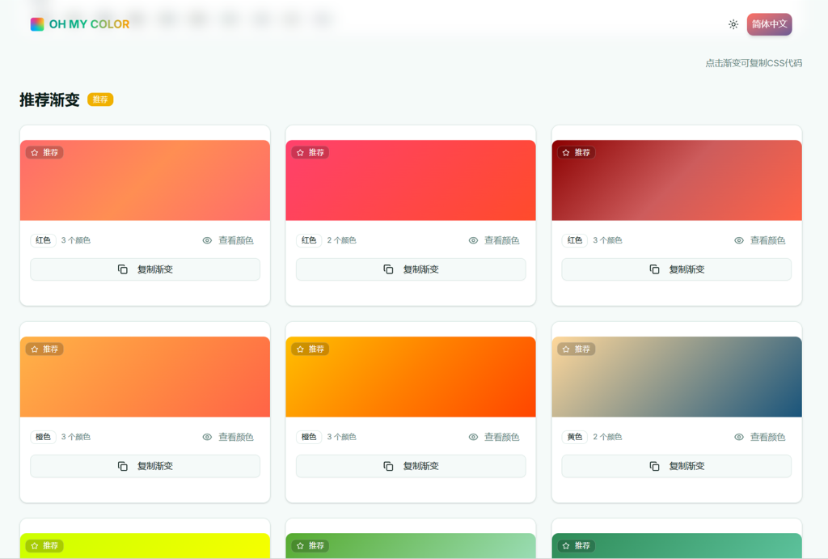Click the copy icon in the dark red gradient card
Viewport: 828px width, 559px height.
[655, 269]
